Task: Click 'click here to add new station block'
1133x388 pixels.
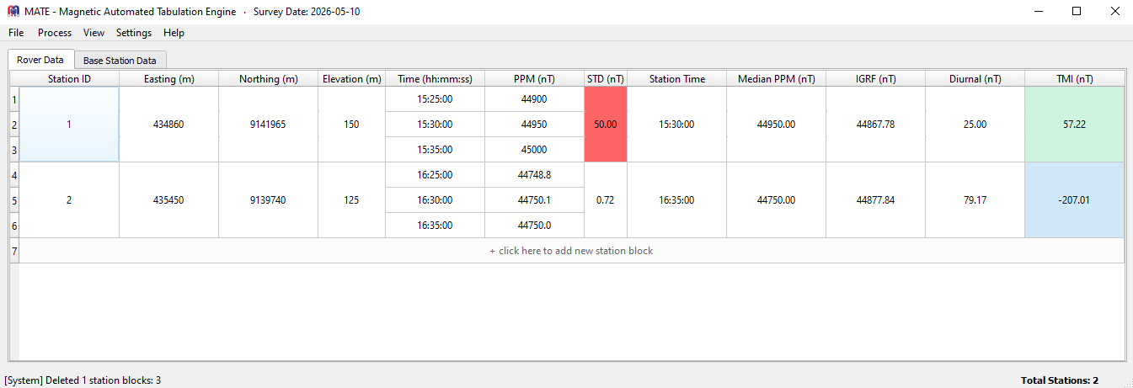Action: click(x=571, y=251)
